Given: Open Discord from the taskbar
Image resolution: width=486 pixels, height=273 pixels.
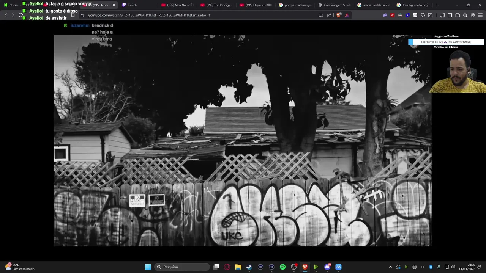Looking at the screenshot, I should pyautogui.click(x=327, y=267).
